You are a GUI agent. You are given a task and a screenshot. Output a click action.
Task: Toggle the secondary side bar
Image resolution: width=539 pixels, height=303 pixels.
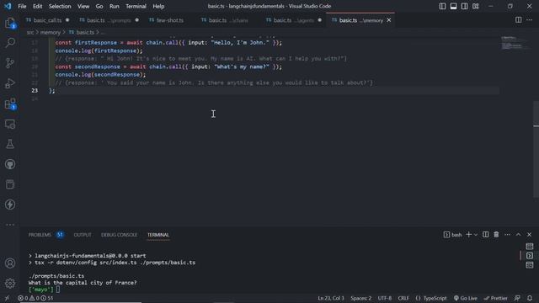[464, 6]
